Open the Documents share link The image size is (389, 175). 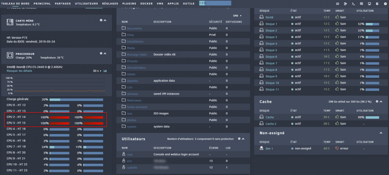134,28
